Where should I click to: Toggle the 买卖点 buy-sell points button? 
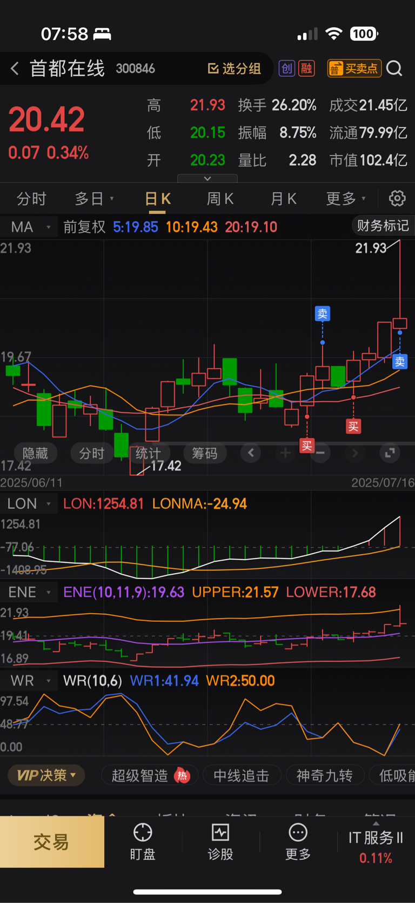(x=354, y=69)
